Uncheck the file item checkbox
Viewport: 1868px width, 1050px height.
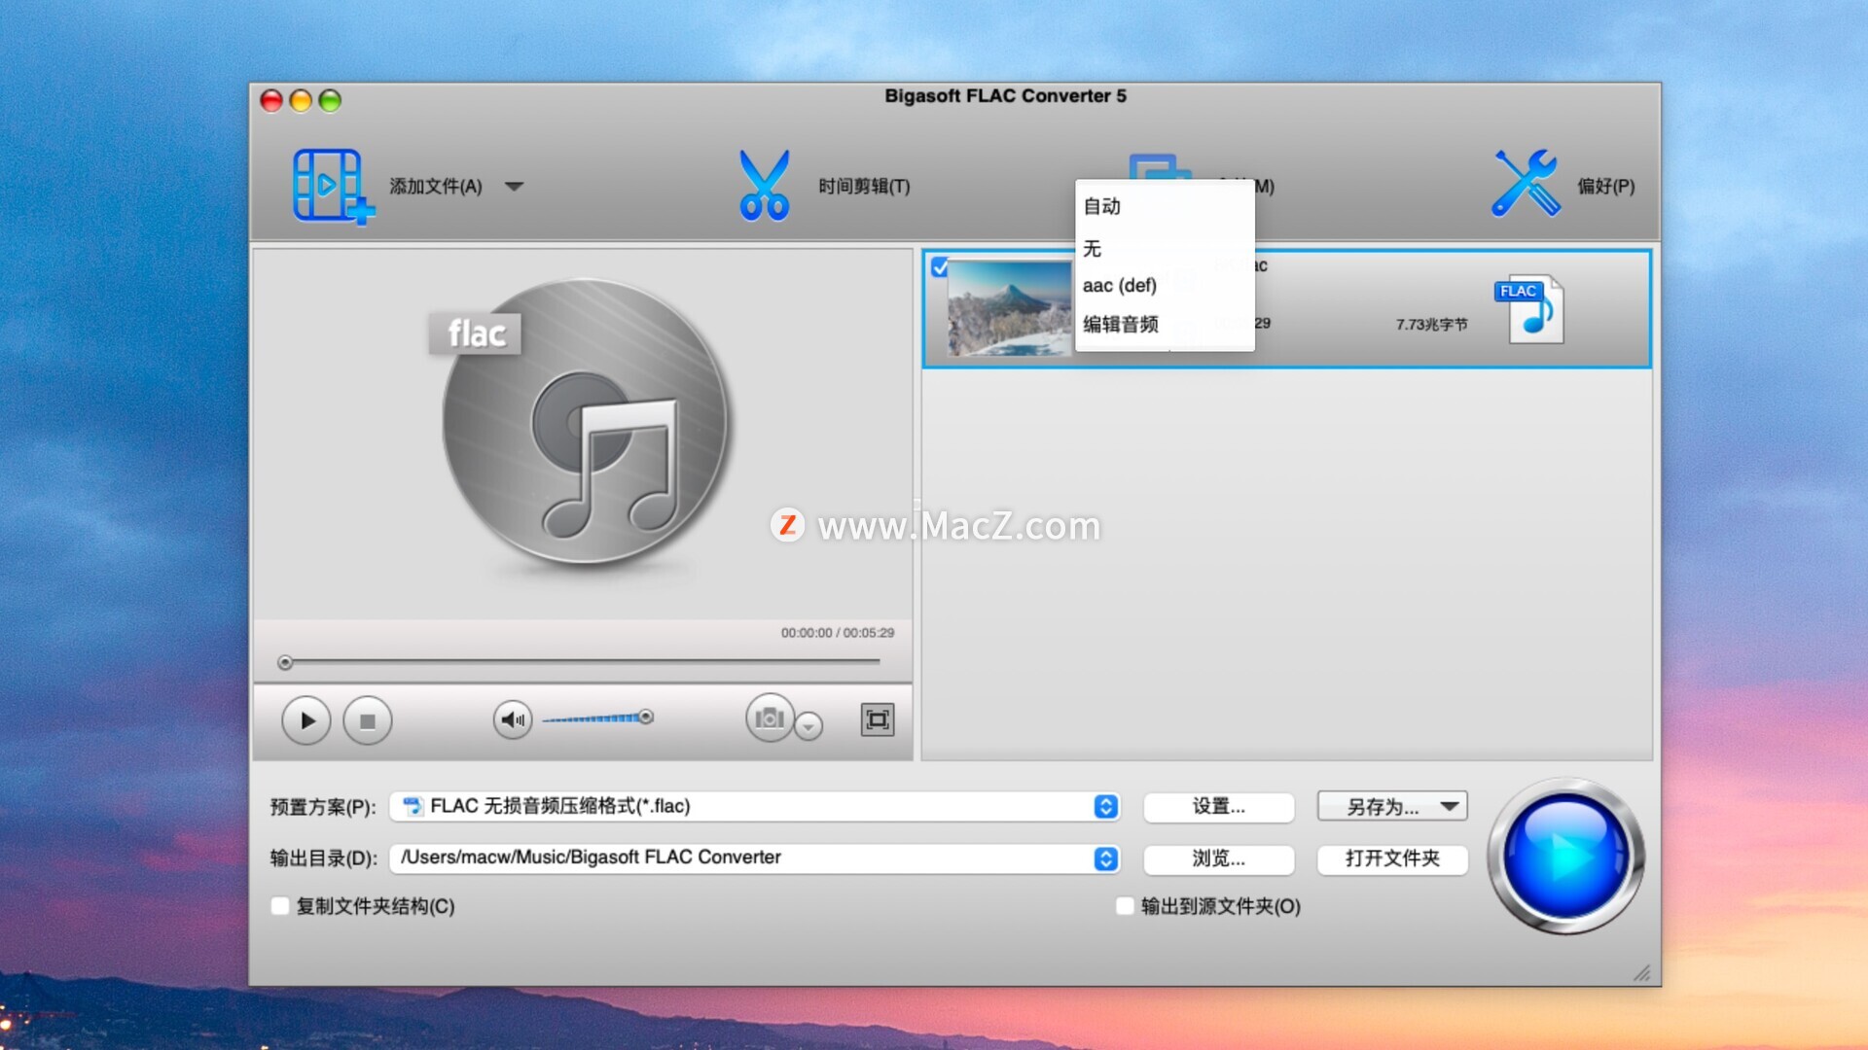point(939,266)
